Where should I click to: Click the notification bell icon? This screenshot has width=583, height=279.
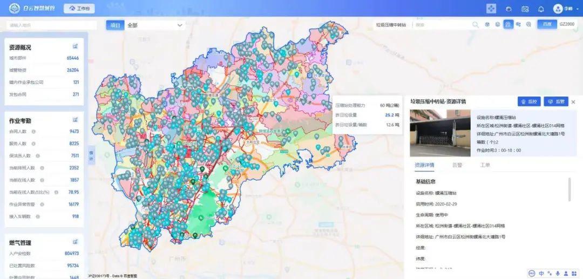point(541,9)
